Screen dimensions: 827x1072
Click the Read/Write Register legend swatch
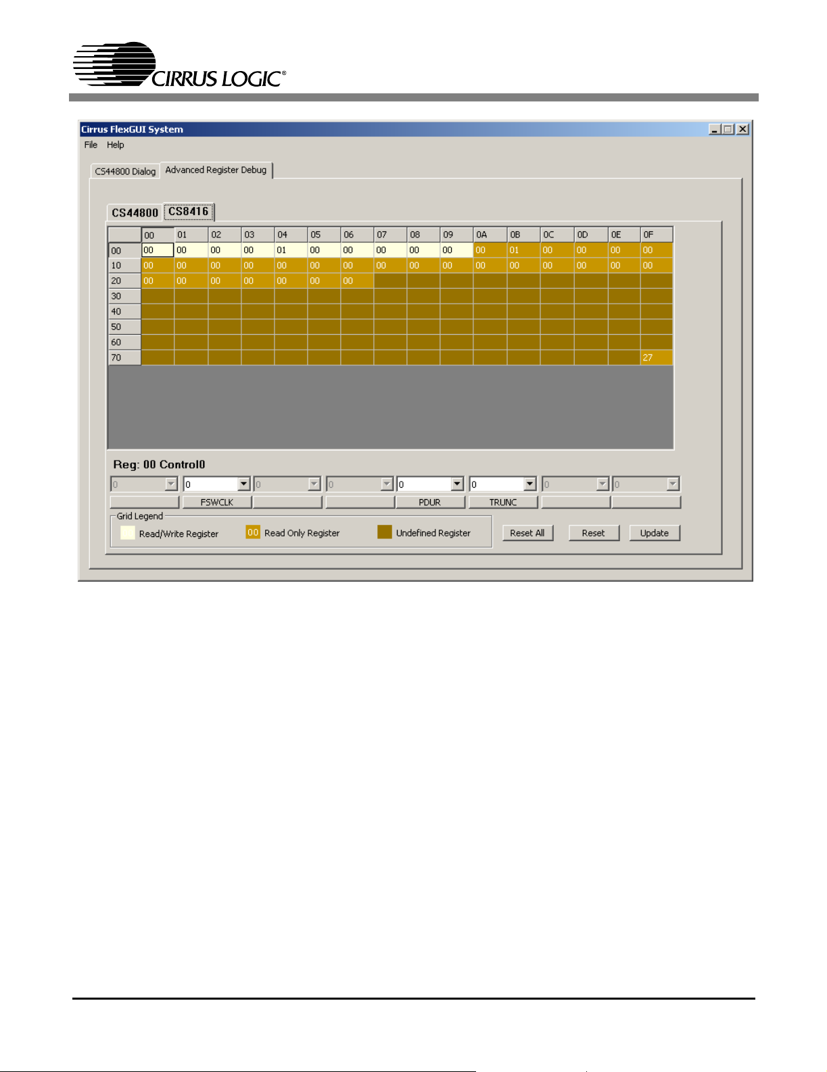(128, 533)
